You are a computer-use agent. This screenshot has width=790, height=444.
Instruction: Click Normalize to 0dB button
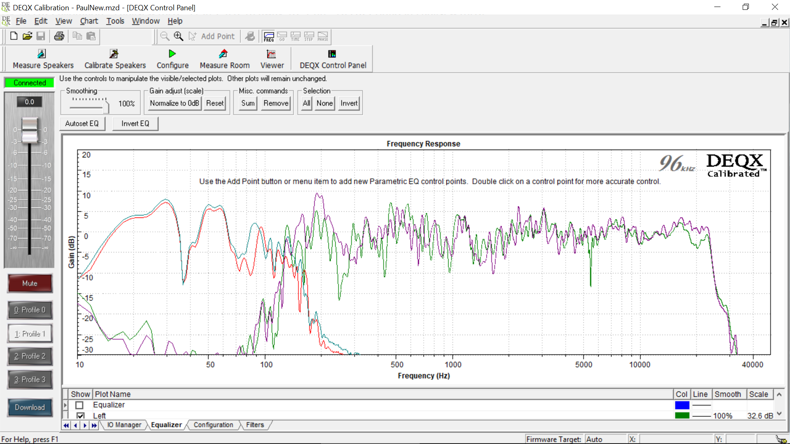tap(174, 103)
